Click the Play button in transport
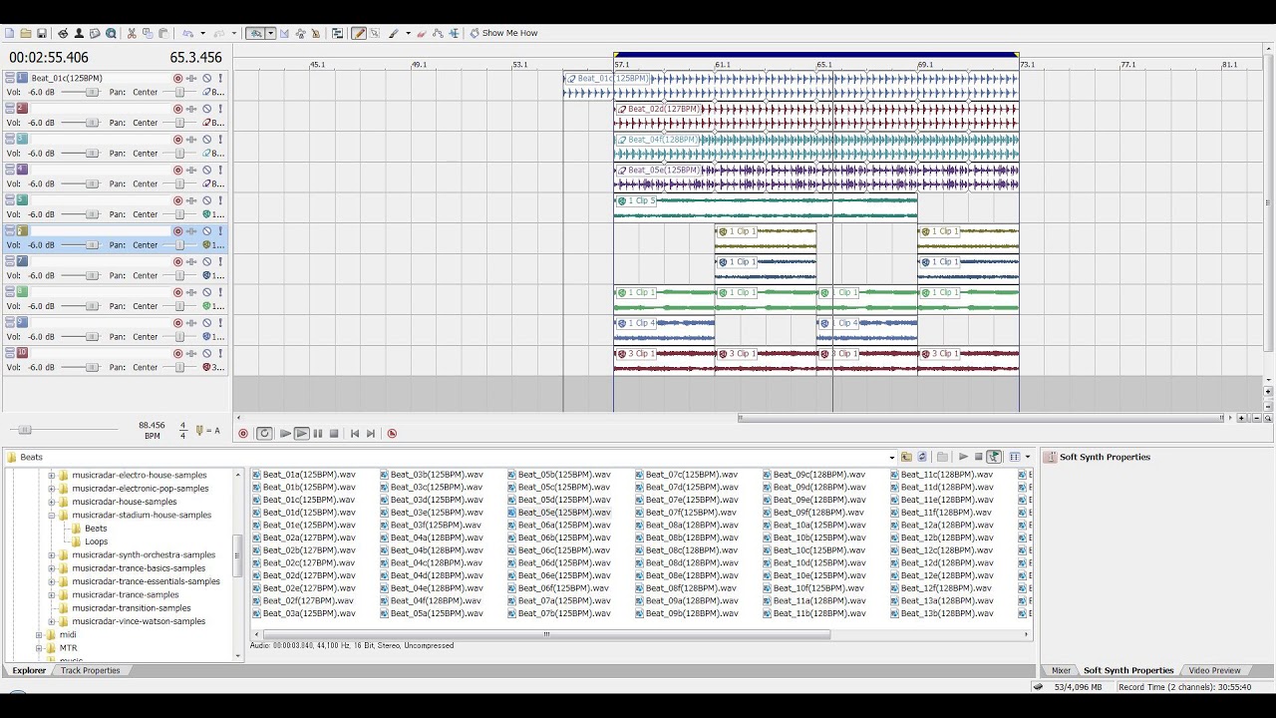 coord(302,434)
